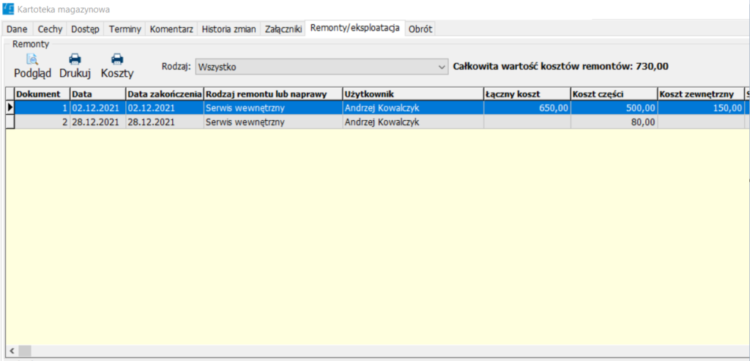Switch to the Dane tab
750x361 pixels.
coord(18,29)
